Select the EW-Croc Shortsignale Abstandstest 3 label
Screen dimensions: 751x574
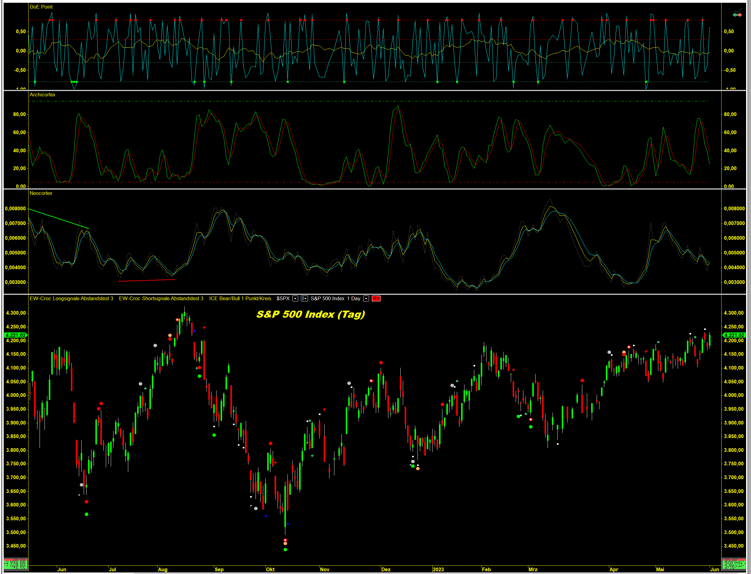161,299
